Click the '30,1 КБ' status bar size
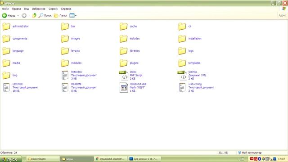Viewport: 288px width, 162px height. click(x=223, y=153)
